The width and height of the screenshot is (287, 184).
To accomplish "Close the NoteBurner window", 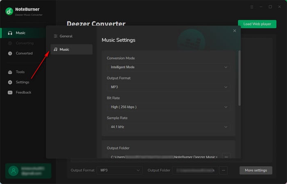I will coord(280,7).
